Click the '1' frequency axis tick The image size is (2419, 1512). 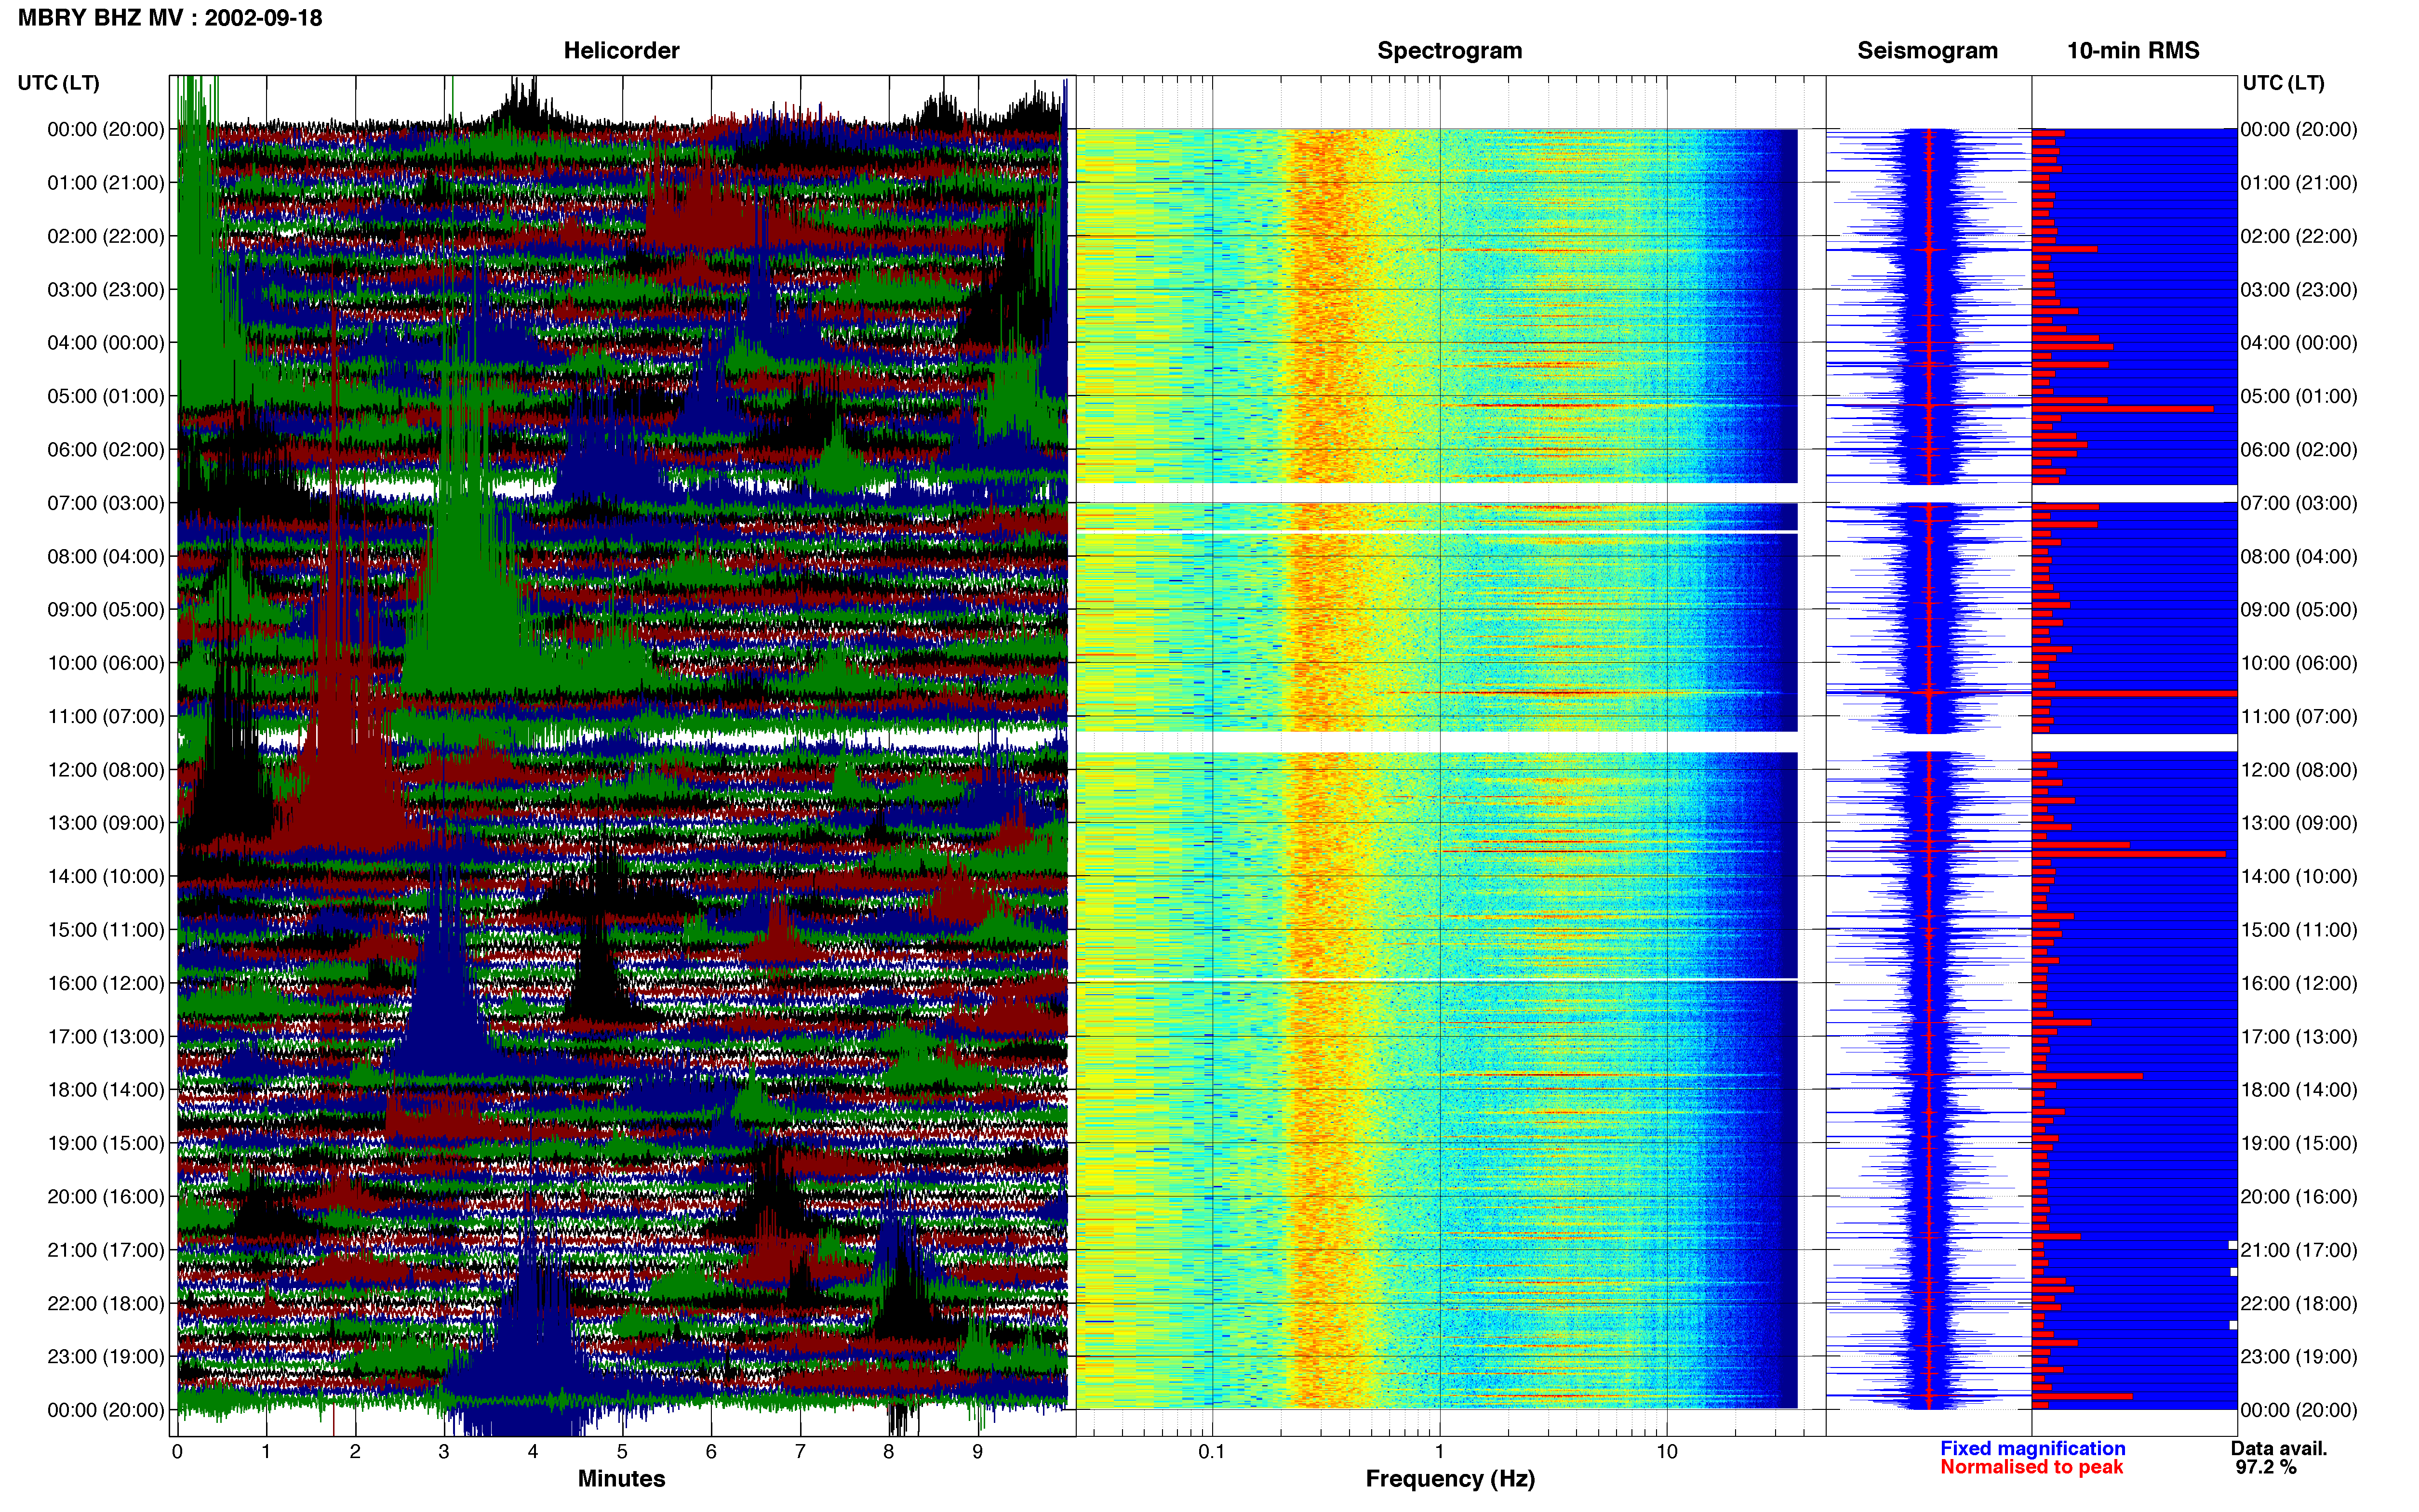[1440, 1452]
